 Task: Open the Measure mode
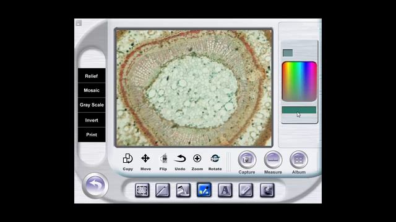(273, 160)
